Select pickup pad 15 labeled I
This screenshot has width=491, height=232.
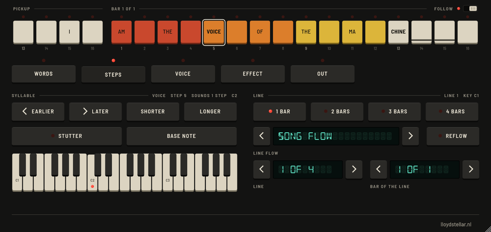tap(69, 32)
